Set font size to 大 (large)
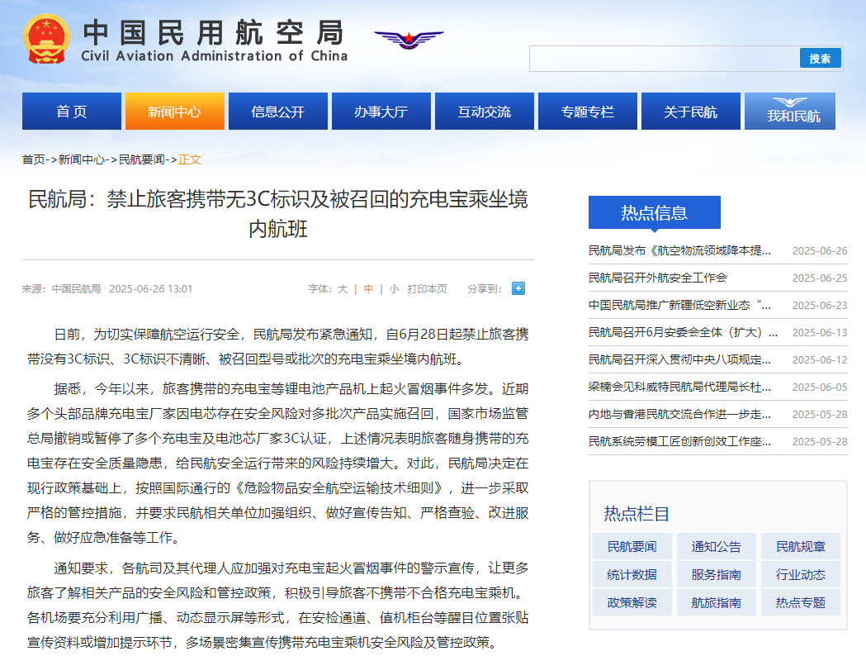866x656 pixels. (x=343, y=289)
